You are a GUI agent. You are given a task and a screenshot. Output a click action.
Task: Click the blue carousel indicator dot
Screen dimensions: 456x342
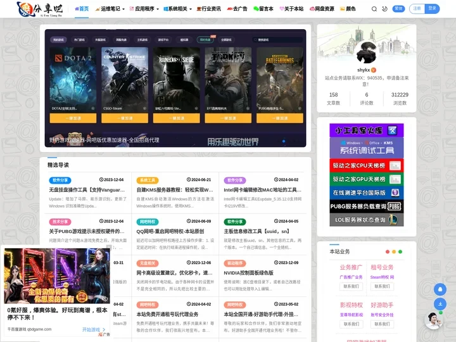click(x=284, y=141)
